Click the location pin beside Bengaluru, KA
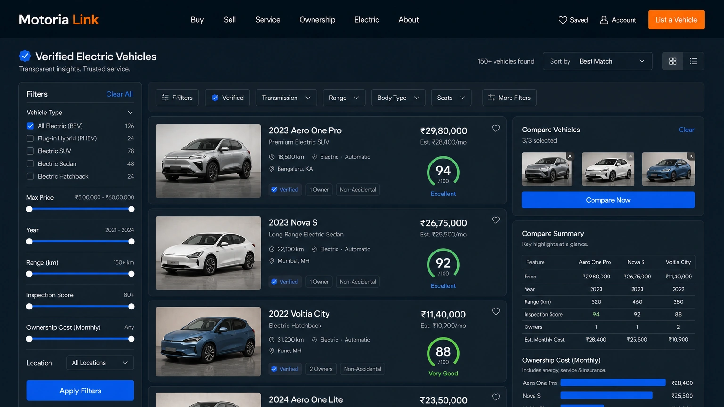 [271, 169]
